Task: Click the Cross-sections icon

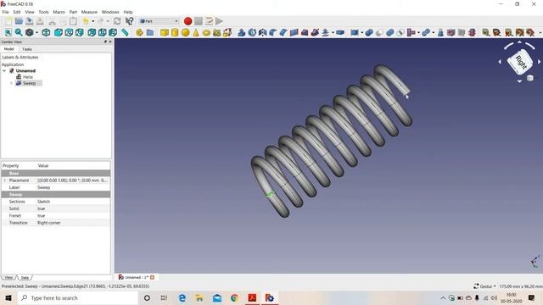Action: pos(472,32)
